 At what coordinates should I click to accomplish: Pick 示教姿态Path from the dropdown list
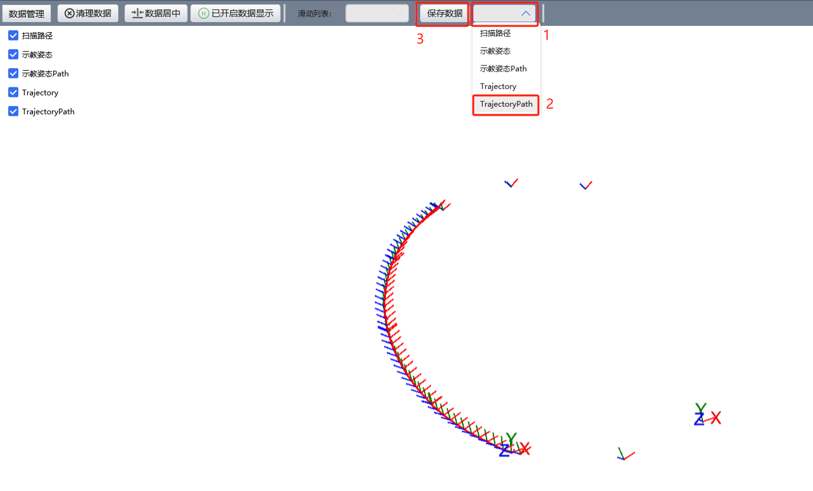coord(503,69)
